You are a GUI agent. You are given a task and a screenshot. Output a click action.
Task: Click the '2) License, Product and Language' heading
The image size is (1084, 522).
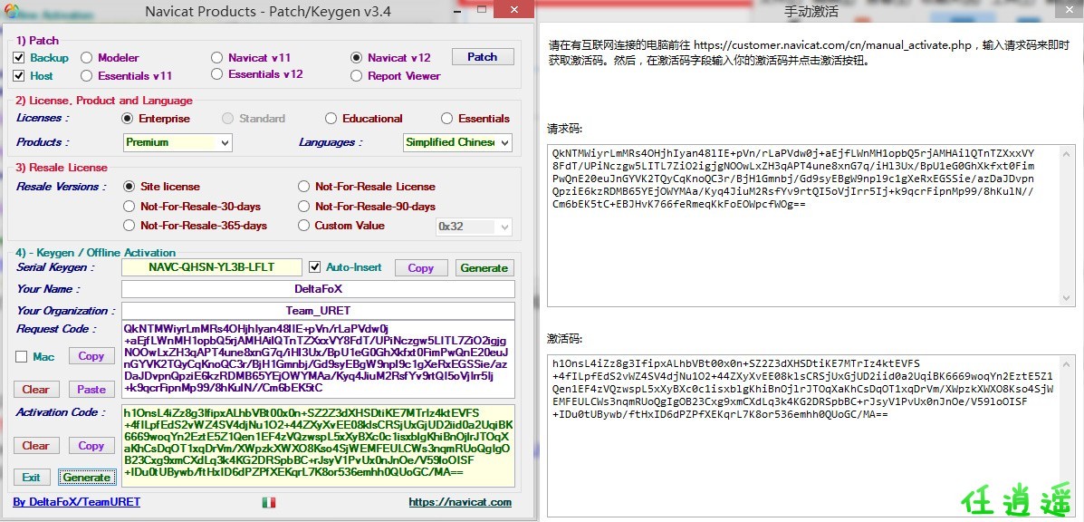104,101
